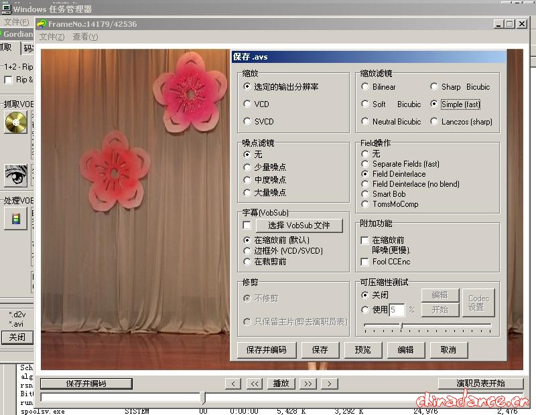This screenshot has width=536, height=415.
Task: Open the 文件 menu in frame window
Action: 52,37
